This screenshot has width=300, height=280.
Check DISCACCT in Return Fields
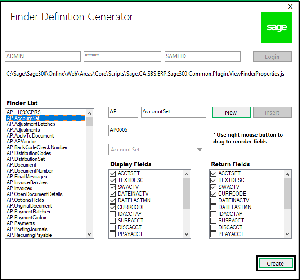213,227
